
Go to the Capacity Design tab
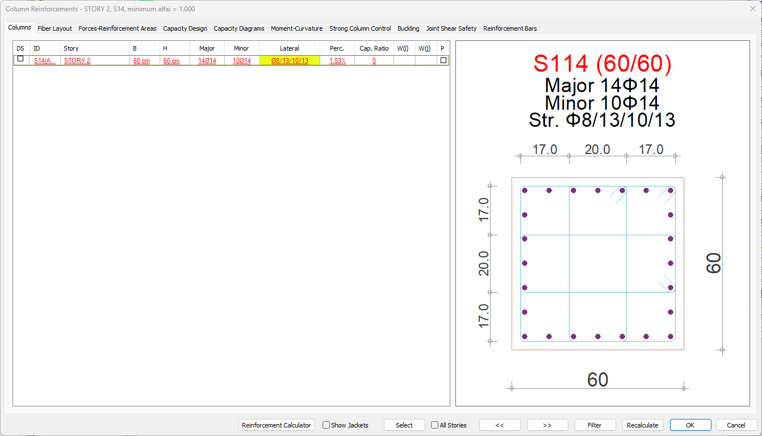tap(185, 28)
